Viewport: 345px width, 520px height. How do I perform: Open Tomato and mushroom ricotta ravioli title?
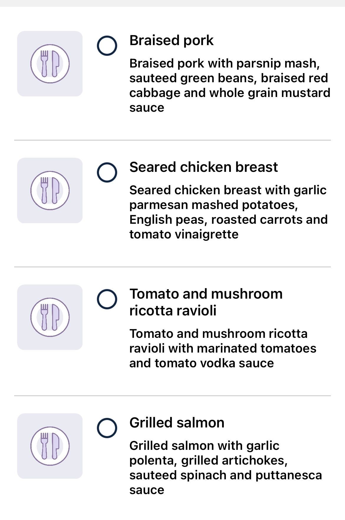coord(206,302)
